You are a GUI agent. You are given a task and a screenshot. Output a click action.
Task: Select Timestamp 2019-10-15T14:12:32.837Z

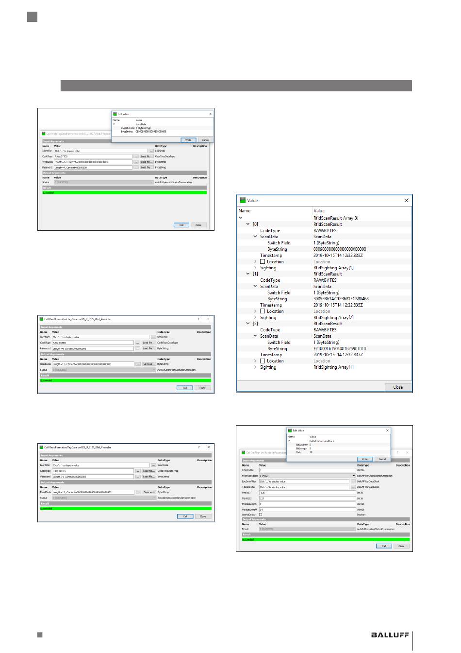(338, 355)
